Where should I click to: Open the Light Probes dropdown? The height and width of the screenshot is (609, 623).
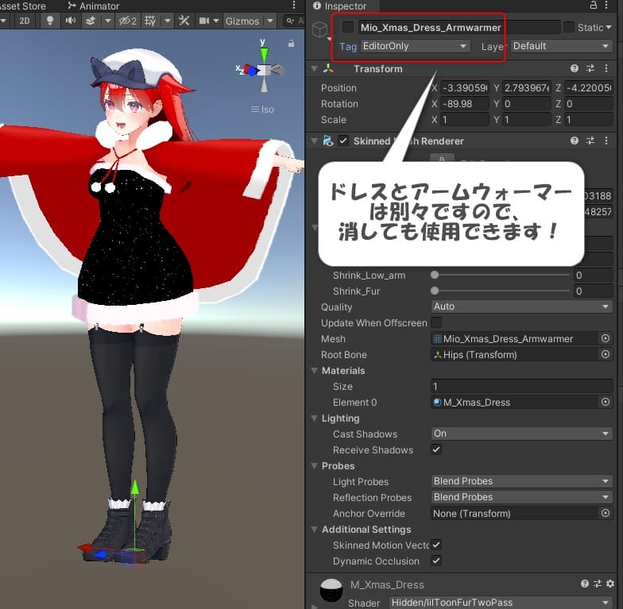521,481
